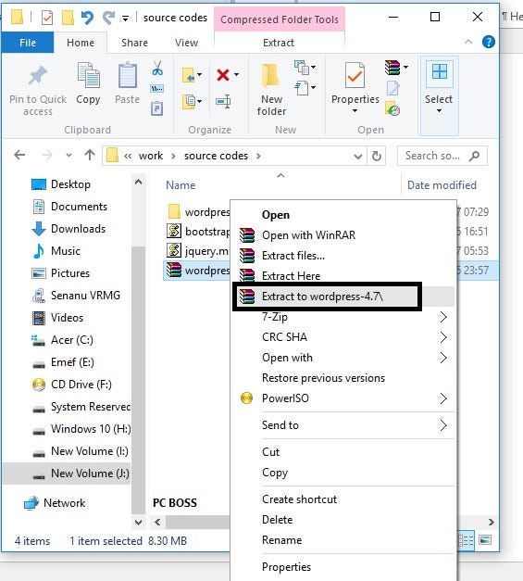Choose Extract Here from context menu
Image resolution: width=523 pixels, height=581 pixels.
pos(342,276)
